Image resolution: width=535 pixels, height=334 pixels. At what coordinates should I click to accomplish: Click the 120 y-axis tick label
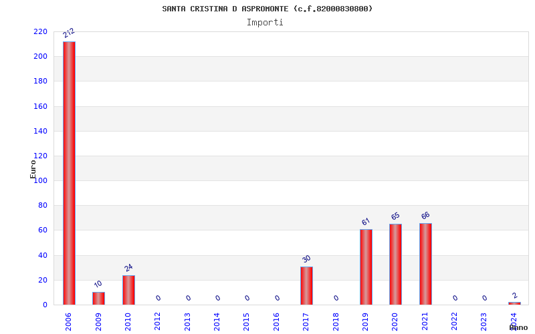(40, 156)
